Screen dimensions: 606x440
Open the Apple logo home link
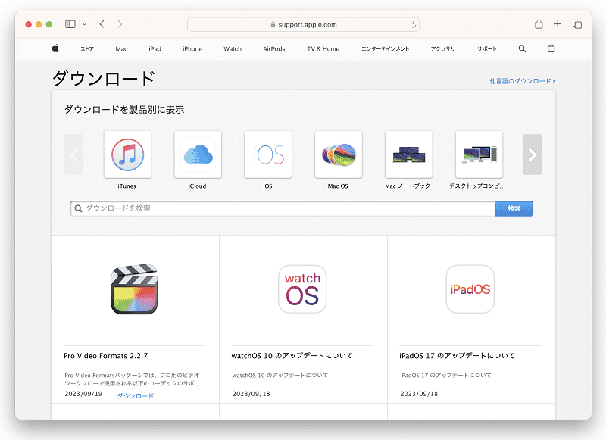55,48
